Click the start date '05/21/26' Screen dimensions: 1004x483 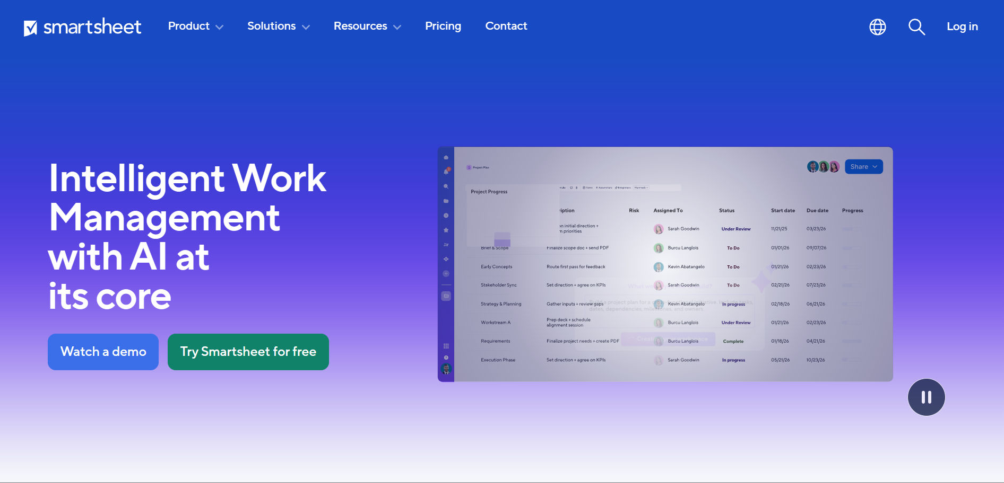click(x=781, y=360)
